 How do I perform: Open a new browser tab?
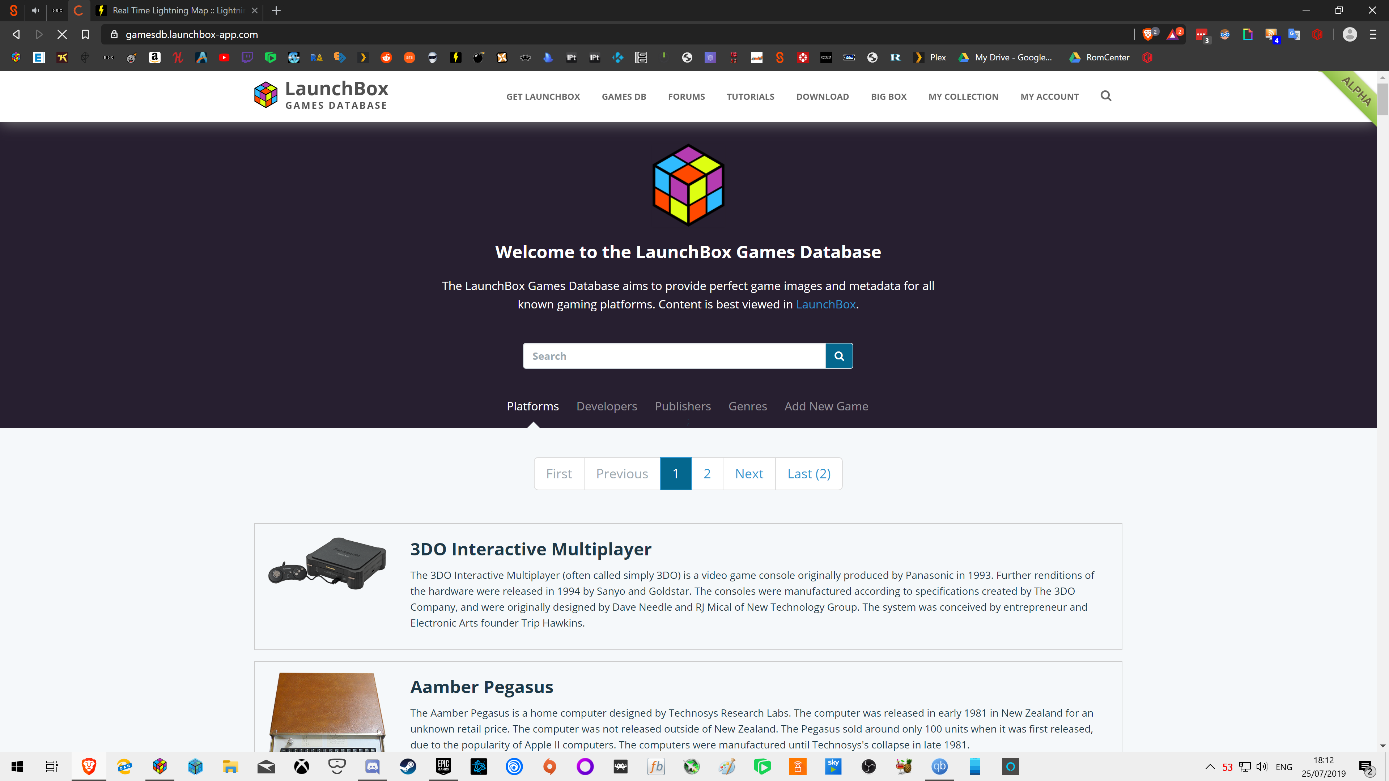point(276,10)
